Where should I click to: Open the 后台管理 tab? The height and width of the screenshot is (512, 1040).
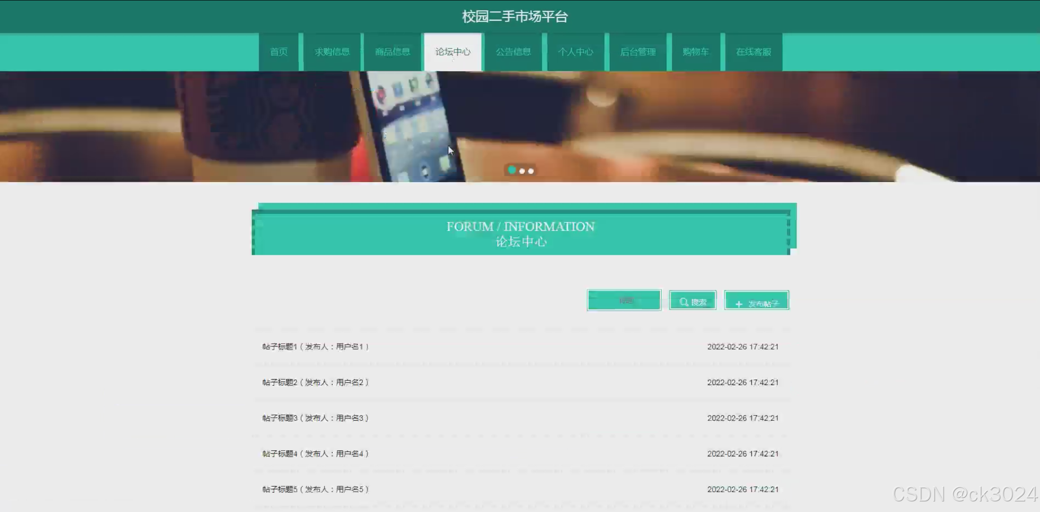pos(638,52)
